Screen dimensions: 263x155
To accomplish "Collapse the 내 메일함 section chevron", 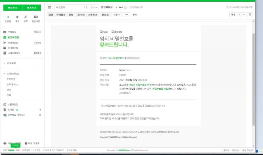I will (4, 63).
